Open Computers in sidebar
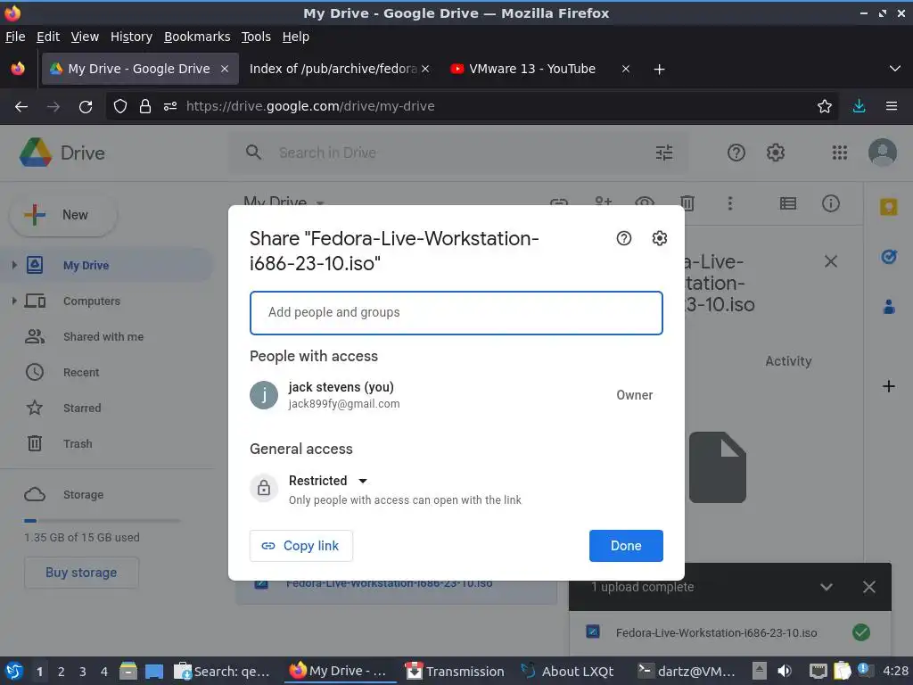The image size is (913, 685). (92, 301)
